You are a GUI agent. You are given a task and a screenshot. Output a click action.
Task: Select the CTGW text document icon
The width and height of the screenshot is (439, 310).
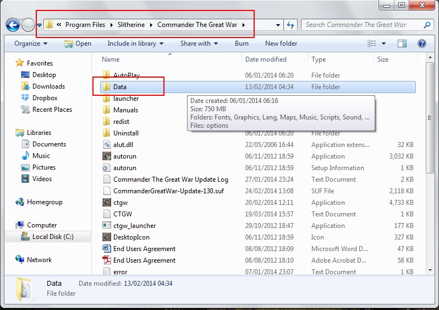106,214
